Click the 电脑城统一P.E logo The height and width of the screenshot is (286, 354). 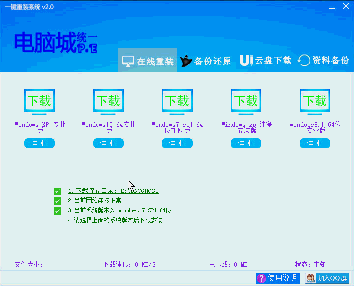(x=56, y=42)
